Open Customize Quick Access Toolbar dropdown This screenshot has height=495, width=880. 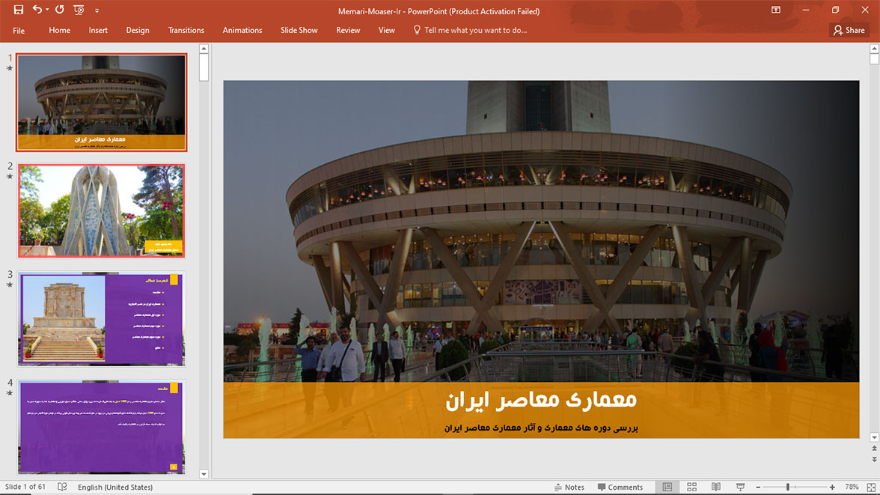[97, 11]
